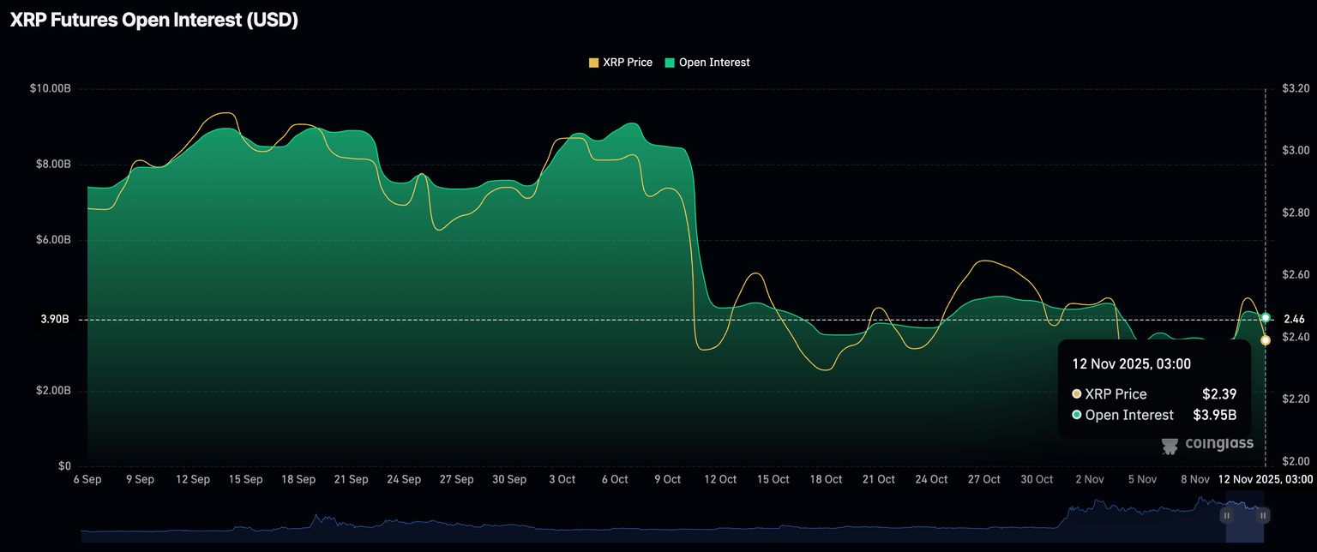Click the $10.00B label on the left axis
The image size is (1317, 552).
(50, 88)
